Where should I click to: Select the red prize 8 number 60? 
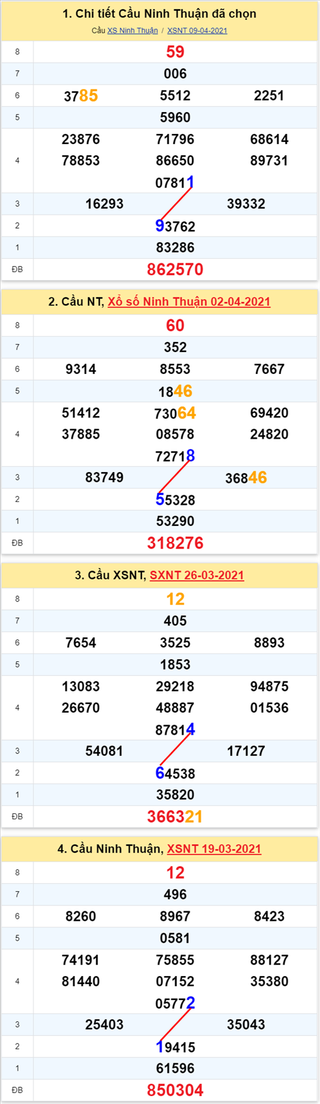(175, 325)
